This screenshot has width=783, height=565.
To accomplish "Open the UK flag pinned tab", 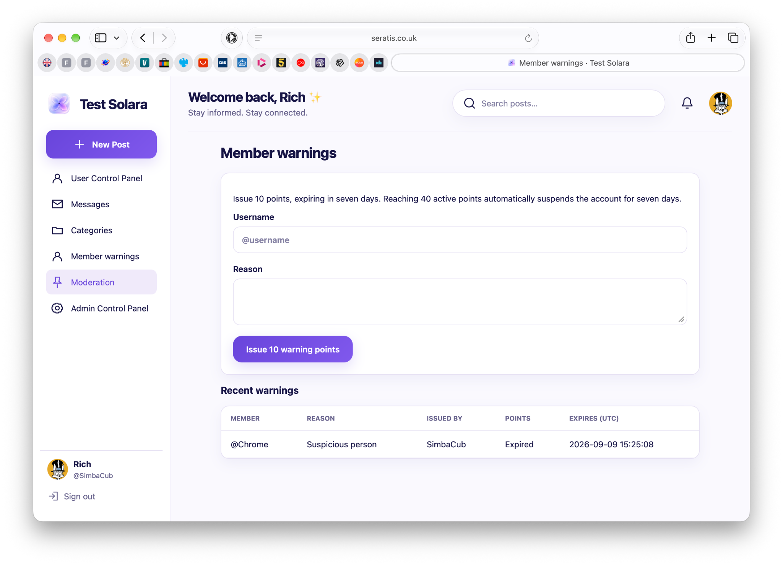I will point(47,63).
